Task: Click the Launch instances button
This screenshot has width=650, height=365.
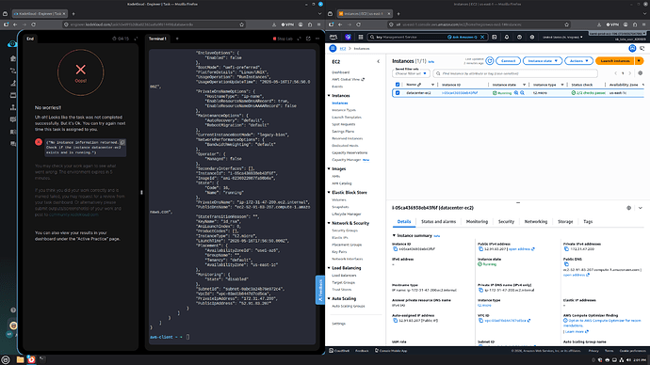Action: pyautogui.click(x=615, y=61)
